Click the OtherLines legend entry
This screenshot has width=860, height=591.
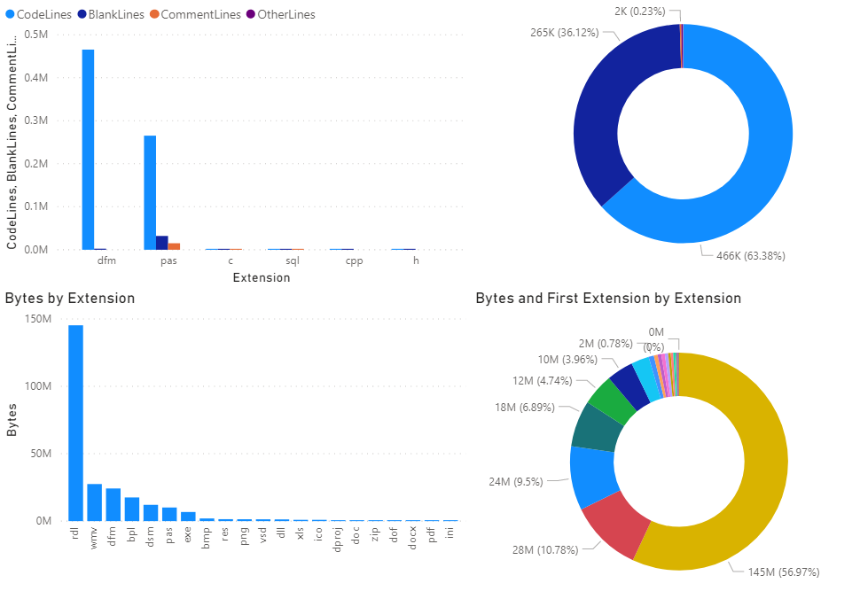pyautogui.click(x=281, y=15)
